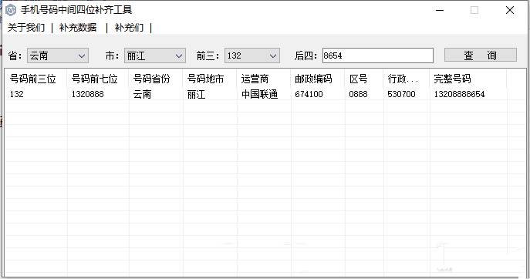Sort by 号码前三位 column header
530x279 pixels.
pyautogui.click(x=32, y=79)
